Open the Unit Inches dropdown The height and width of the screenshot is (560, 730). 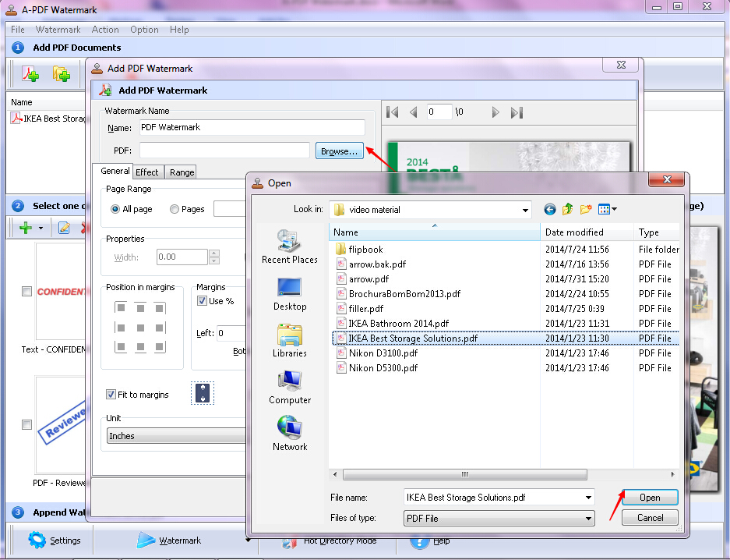point(176,436)
